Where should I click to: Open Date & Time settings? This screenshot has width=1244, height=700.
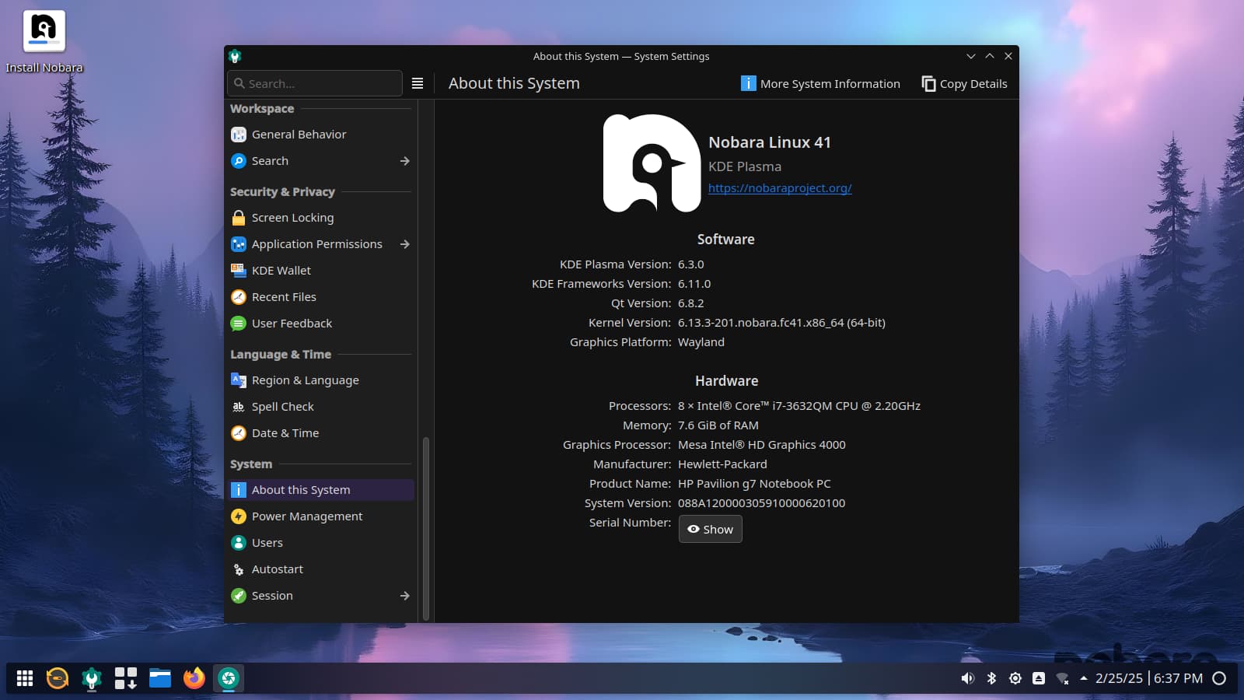coord(321,433)
